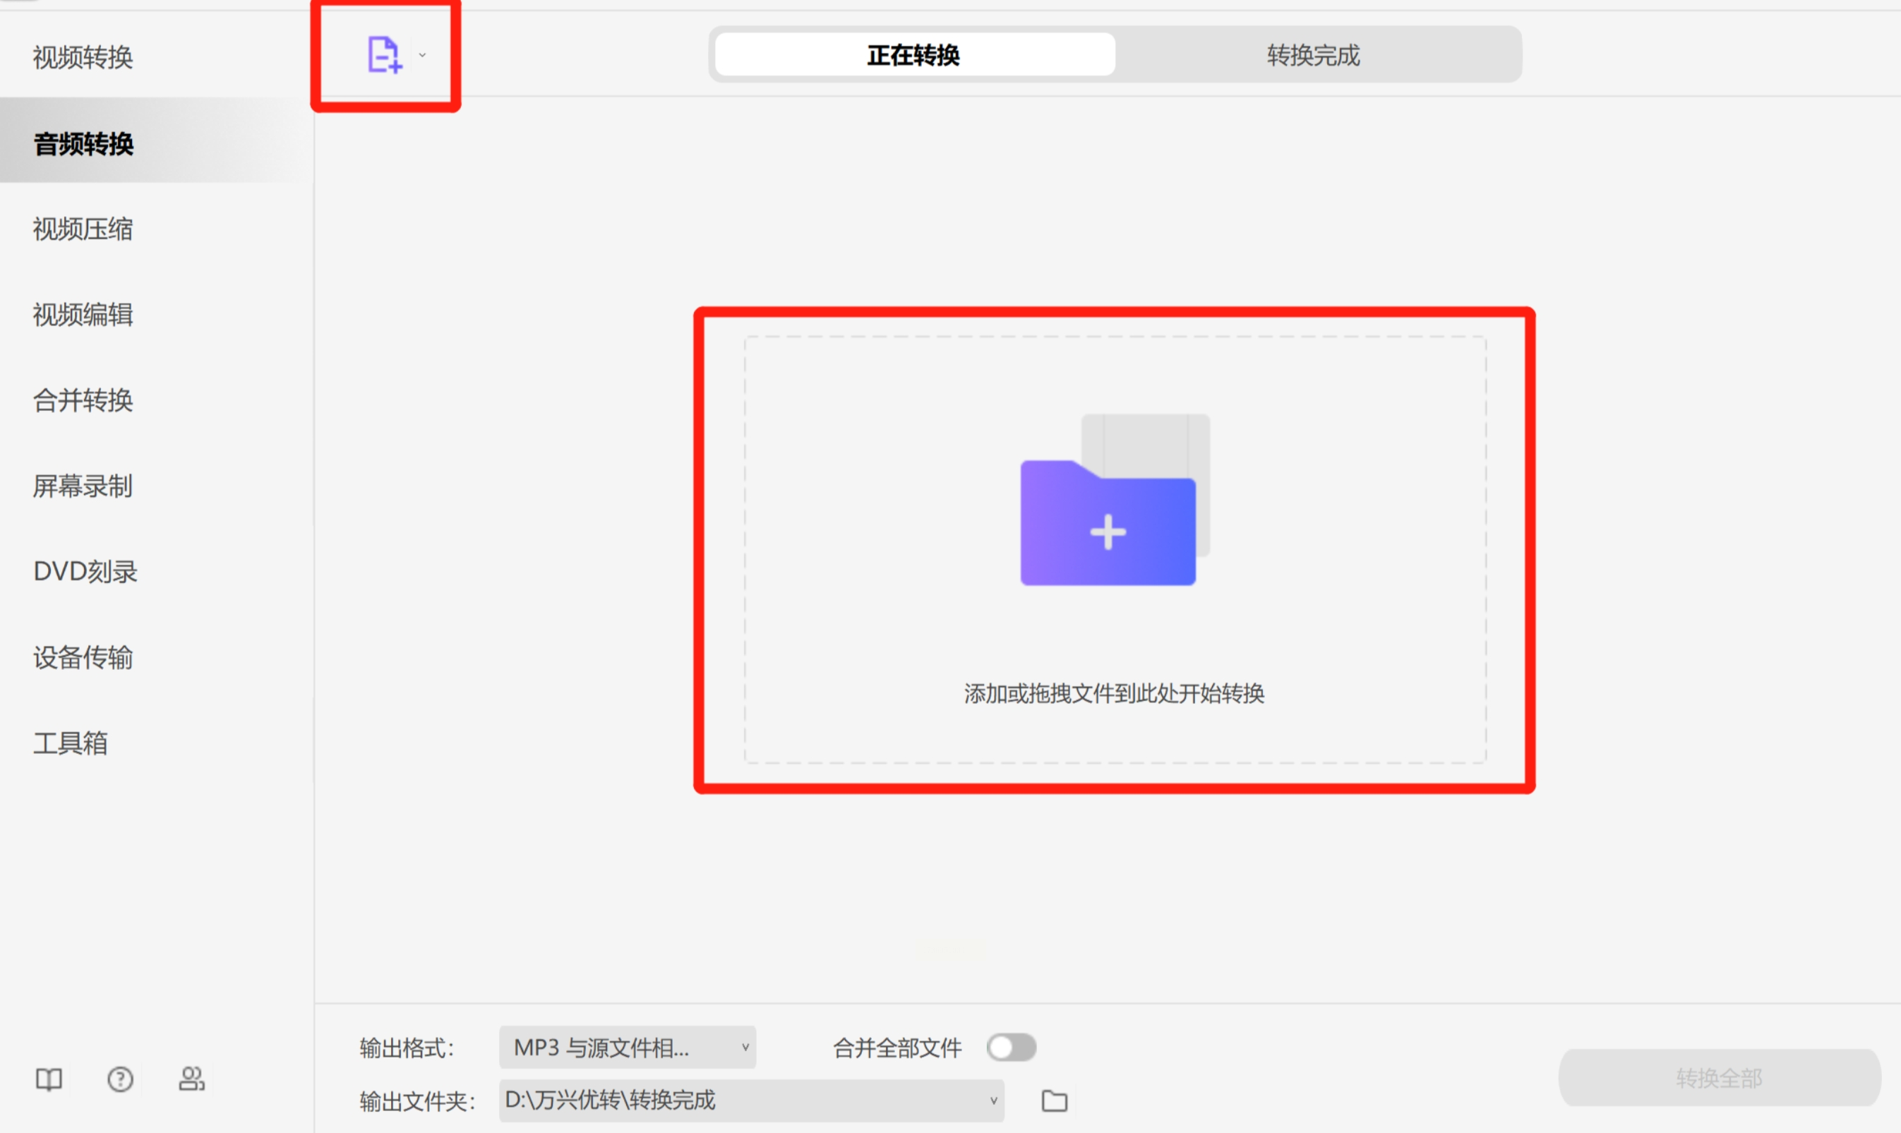Enable the 合并全部文件 toggle

pos(1012,1048)
